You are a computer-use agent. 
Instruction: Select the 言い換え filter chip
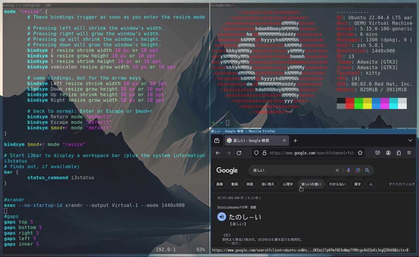pos(268,184)
